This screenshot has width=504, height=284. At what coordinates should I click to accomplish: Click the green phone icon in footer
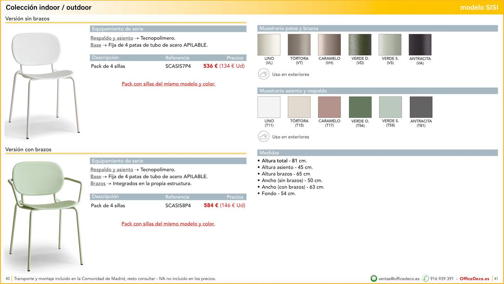click(425, 279)
